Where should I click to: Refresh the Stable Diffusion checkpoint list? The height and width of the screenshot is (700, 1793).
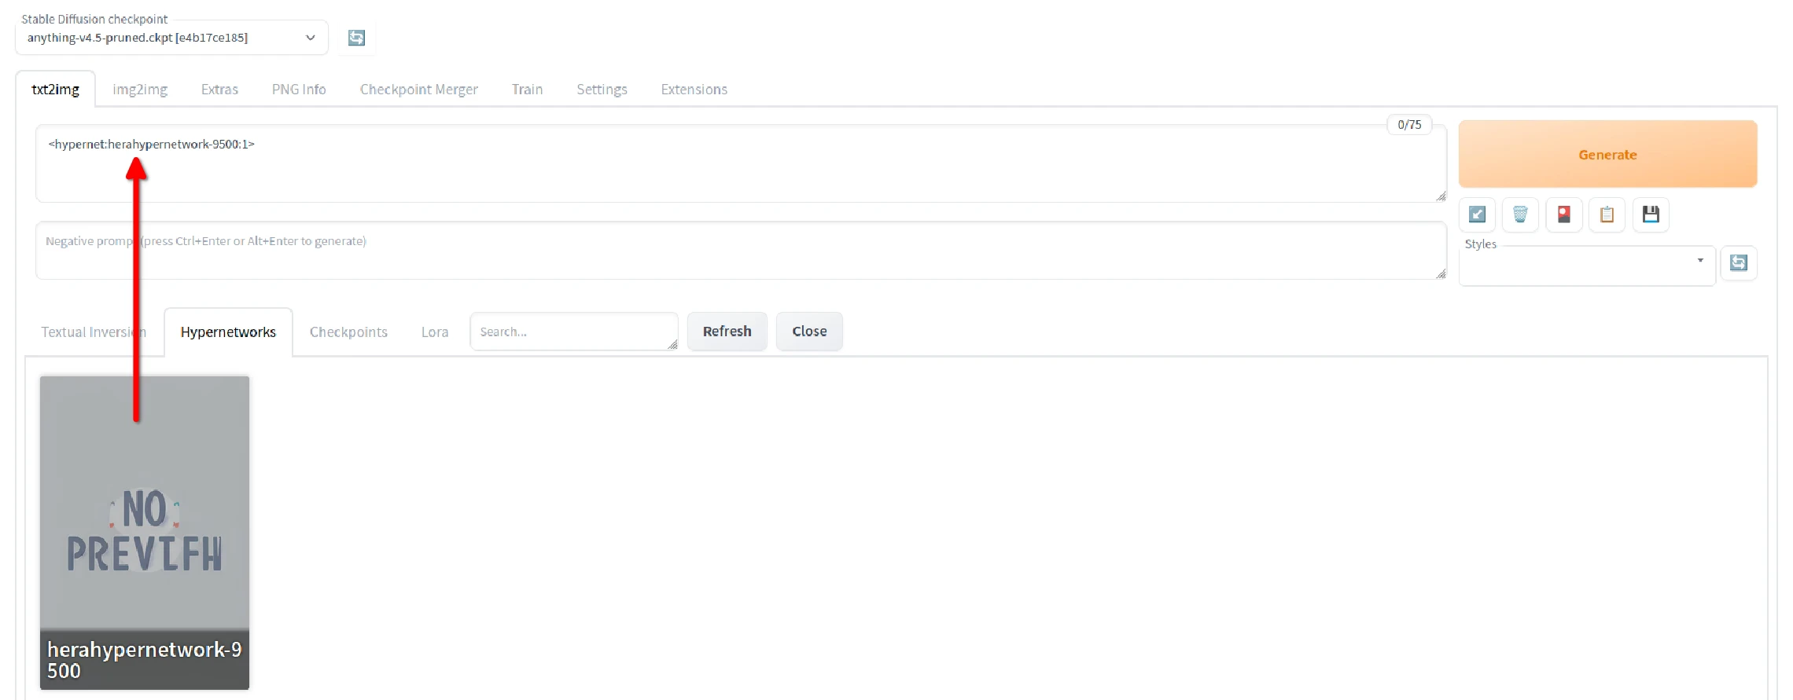coord(356,38)
